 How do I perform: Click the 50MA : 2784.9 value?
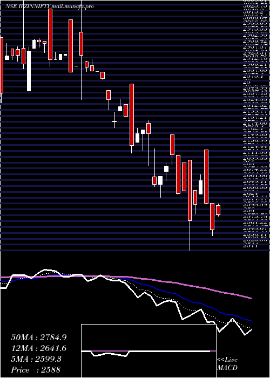click(x=38, y=337)
